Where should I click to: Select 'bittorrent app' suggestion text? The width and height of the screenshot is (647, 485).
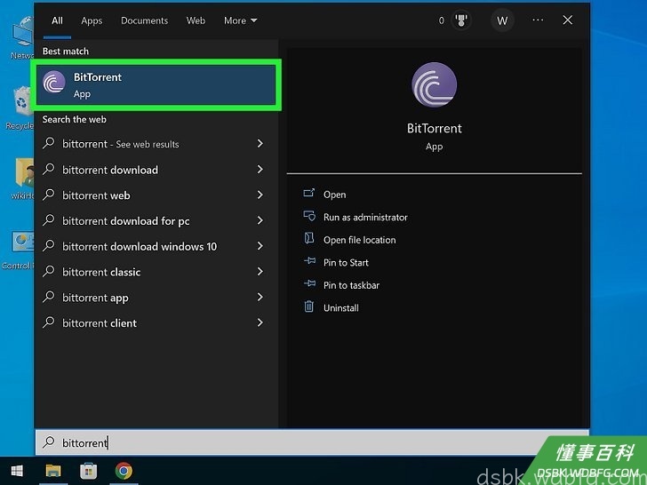95,298
